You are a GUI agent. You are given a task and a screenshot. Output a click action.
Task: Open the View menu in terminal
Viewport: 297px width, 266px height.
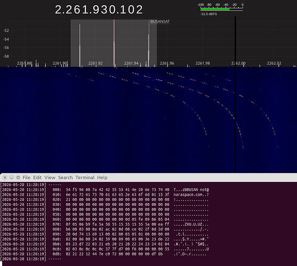pyautogui.click(x=50, y=178)
